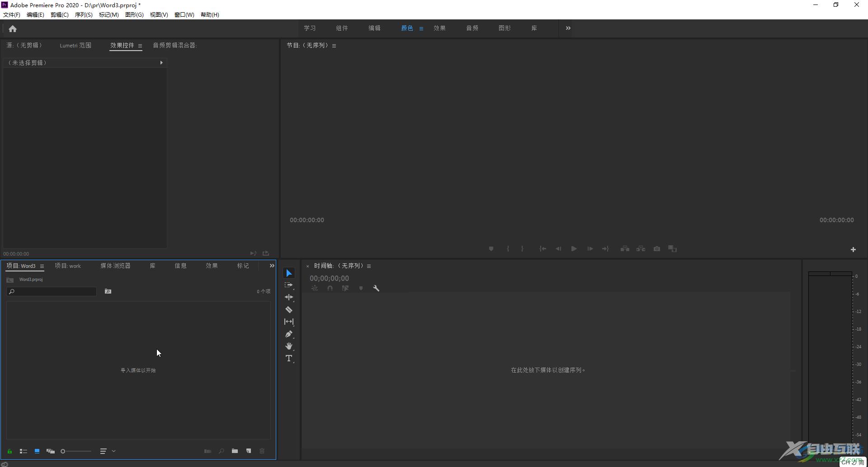Viewport: 868px width, 467px height.
Task: Click the Go to Out point button
Action: [605, 249]
